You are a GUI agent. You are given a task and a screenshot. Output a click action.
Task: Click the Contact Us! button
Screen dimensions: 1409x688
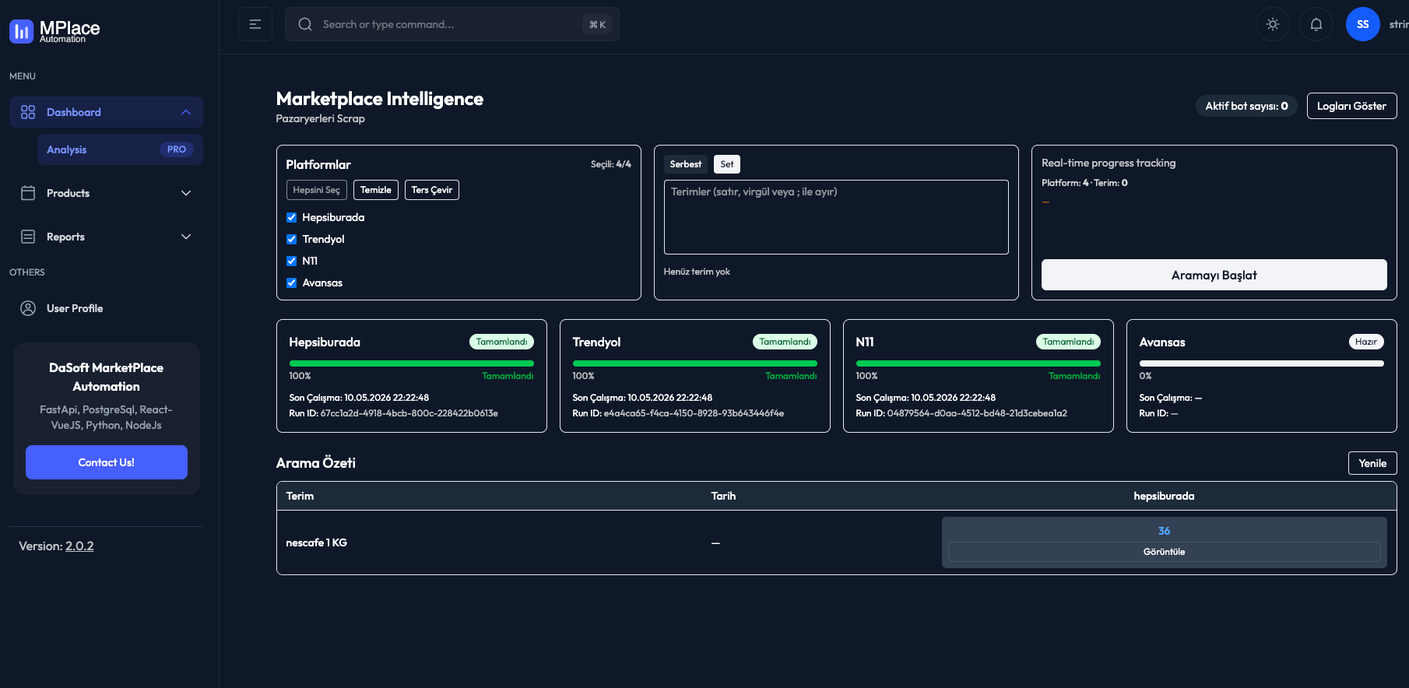coord(107,462)
